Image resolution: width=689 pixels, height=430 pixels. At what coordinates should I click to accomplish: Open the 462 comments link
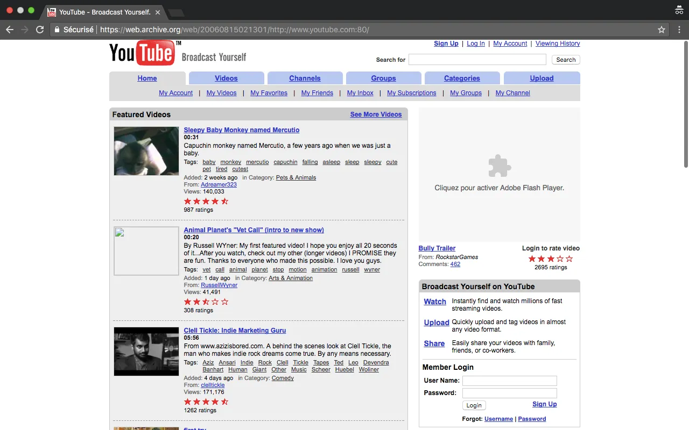click(x=455, y=264)
